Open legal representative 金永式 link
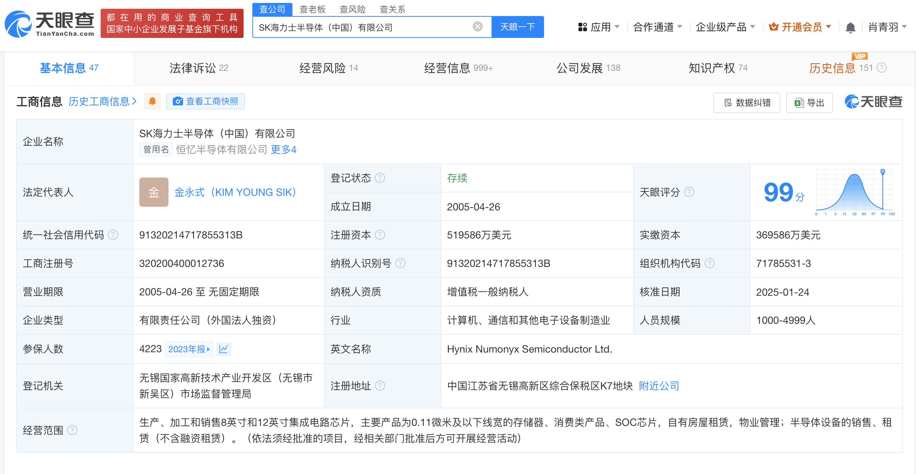 click(235, 192)
